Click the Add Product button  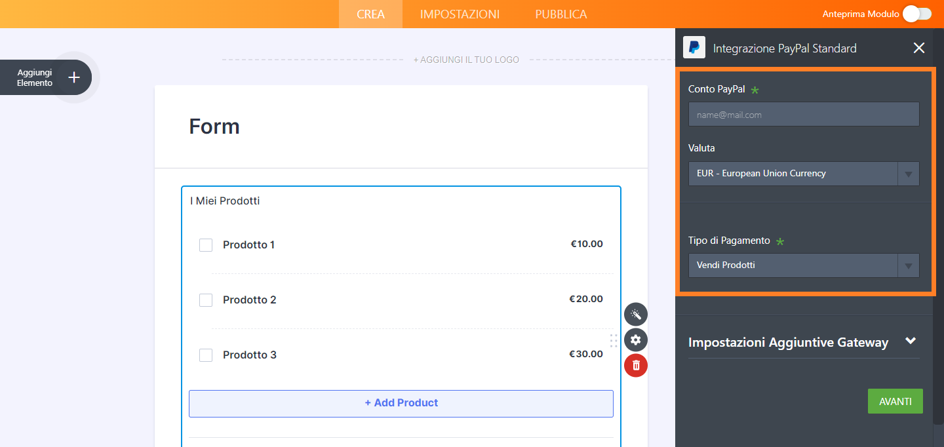pos(401,403)
